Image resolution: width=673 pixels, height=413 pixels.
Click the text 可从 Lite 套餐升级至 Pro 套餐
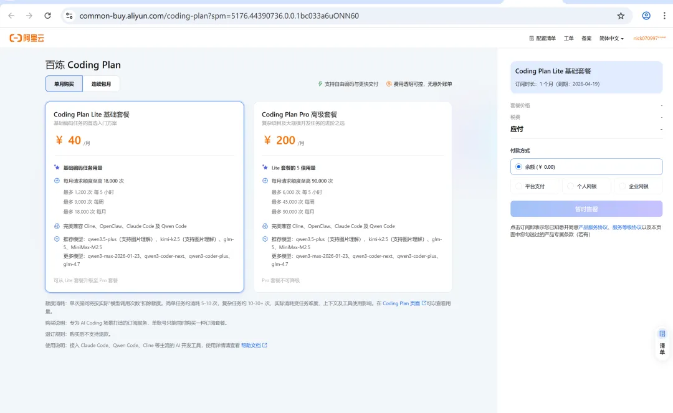(x=85, y=280)
